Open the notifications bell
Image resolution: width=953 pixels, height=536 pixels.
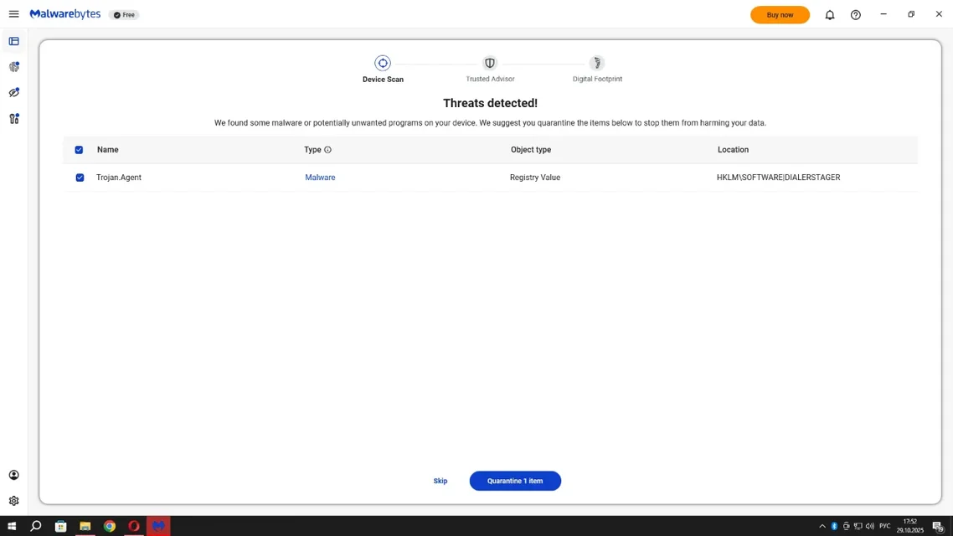click(x=830, y=15)
